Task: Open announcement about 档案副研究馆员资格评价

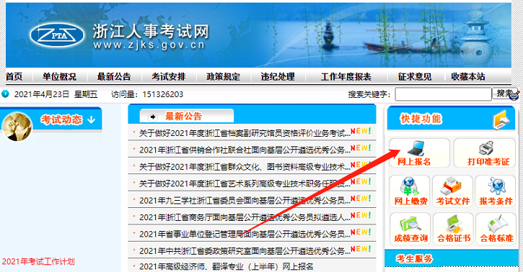Action: pos(245,133)
